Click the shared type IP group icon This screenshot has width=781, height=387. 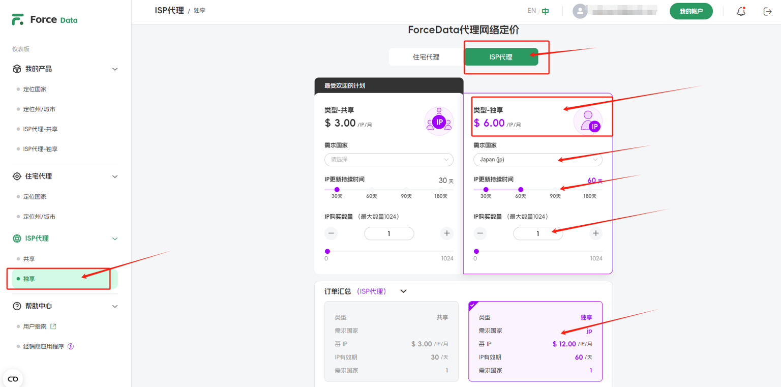coord(439,121)
